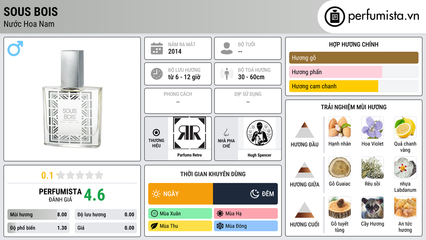Click the Hương cam chanh accord bar
The height and width of the screenshot is (240, 426).
(354, 86)
